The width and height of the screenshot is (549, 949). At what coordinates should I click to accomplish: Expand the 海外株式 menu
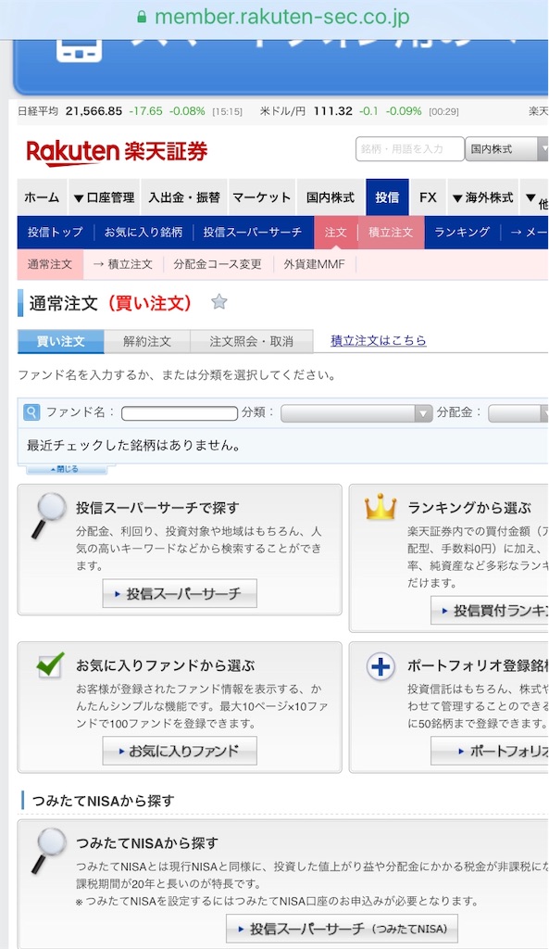pos(483,197)
